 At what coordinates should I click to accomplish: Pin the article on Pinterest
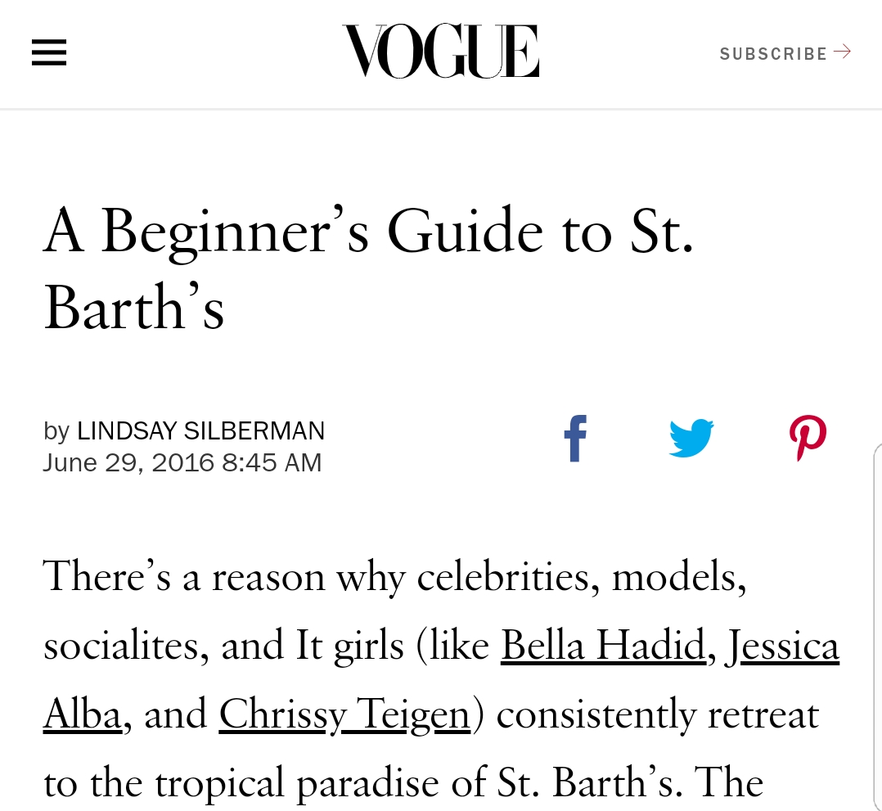pyautogui.click(x=808, y=439)
